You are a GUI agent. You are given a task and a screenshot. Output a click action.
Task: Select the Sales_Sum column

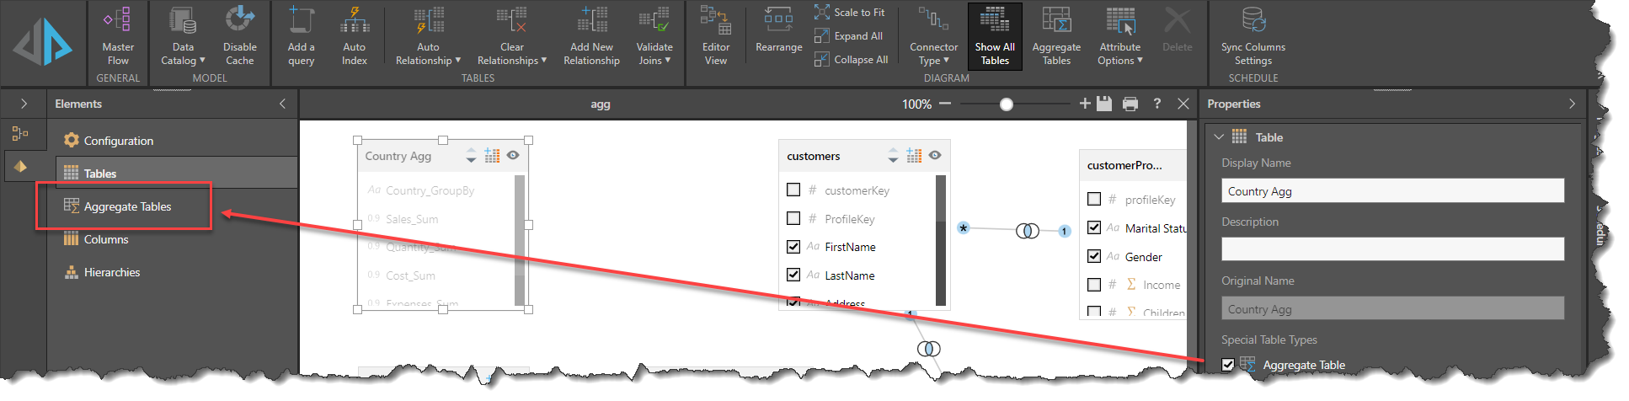click(x=412, y=219)
